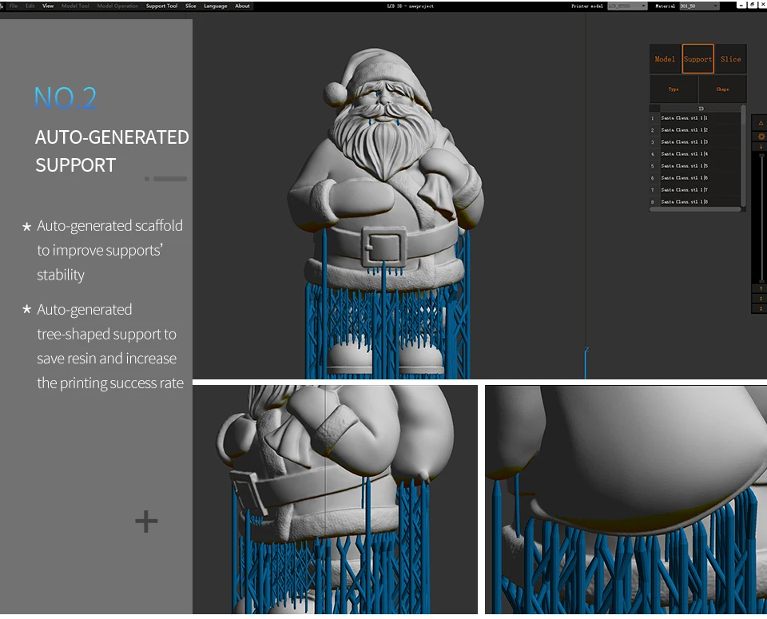Open the View menu
767x619 pixels.
(48, 6)
